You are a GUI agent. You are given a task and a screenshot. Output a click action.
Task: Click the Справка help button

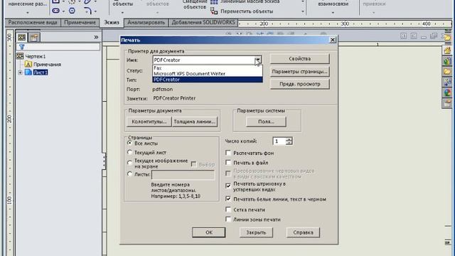point(303,233)
